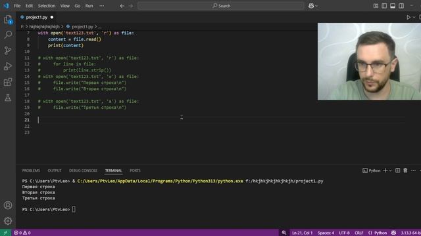The height and width of the screenshot is (236, 421).
Task: Switch to the TERMINAL panel tab
Action: [x=113, y=170]
